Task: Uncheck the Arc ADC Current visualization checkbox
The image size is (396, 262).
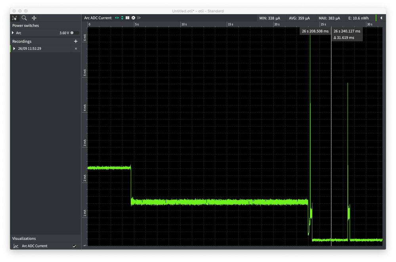Action: tap(74, 246)
